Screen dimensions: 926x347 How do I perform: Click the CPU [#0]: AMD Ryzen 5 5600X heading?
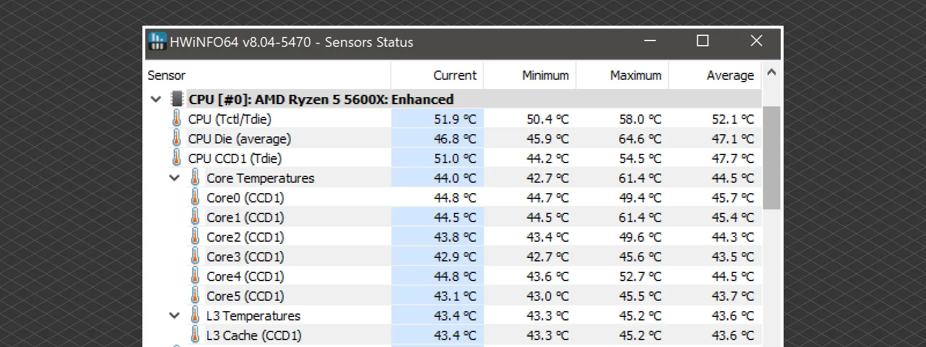pos(321,99)
